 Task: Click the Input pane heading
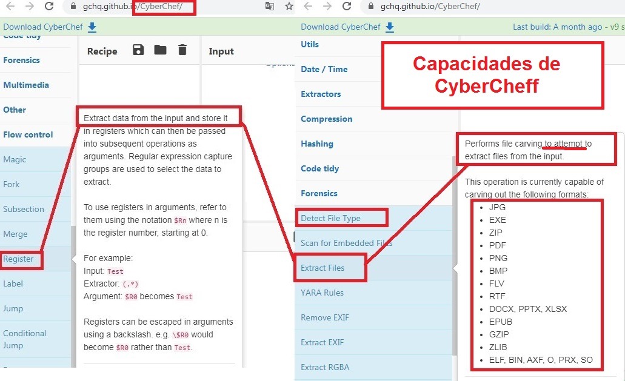(x=221, y=51)
